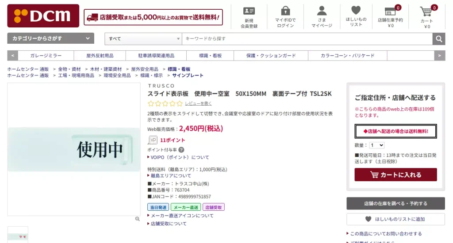Click JANコード：4989999751857 text
The height and width of the screenshot is (243, 453).
tap(179, 197)
